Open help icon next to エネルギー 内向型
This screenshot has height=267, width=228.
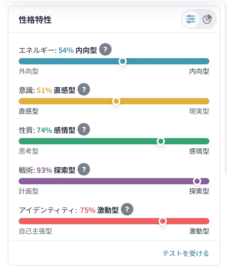[105, 49]
